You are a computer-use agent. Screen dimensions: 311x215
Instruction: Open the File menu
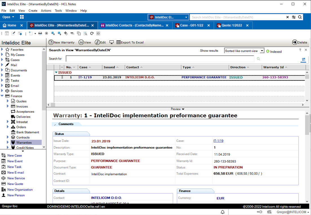pyautogui.click(x=4, y=10)
